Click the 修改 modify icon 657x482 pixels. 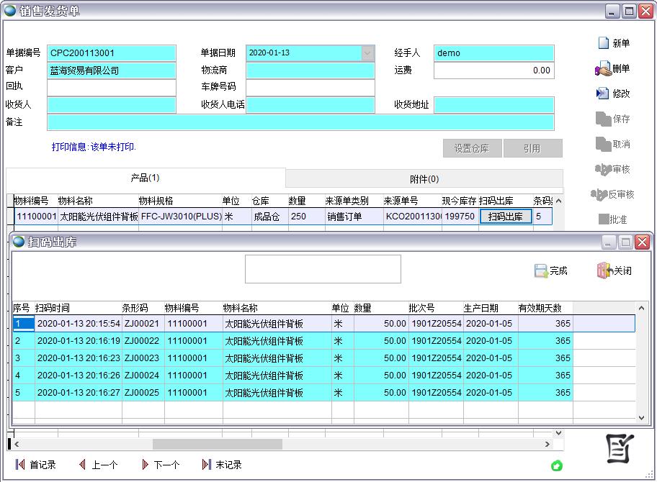click(603, 94)
